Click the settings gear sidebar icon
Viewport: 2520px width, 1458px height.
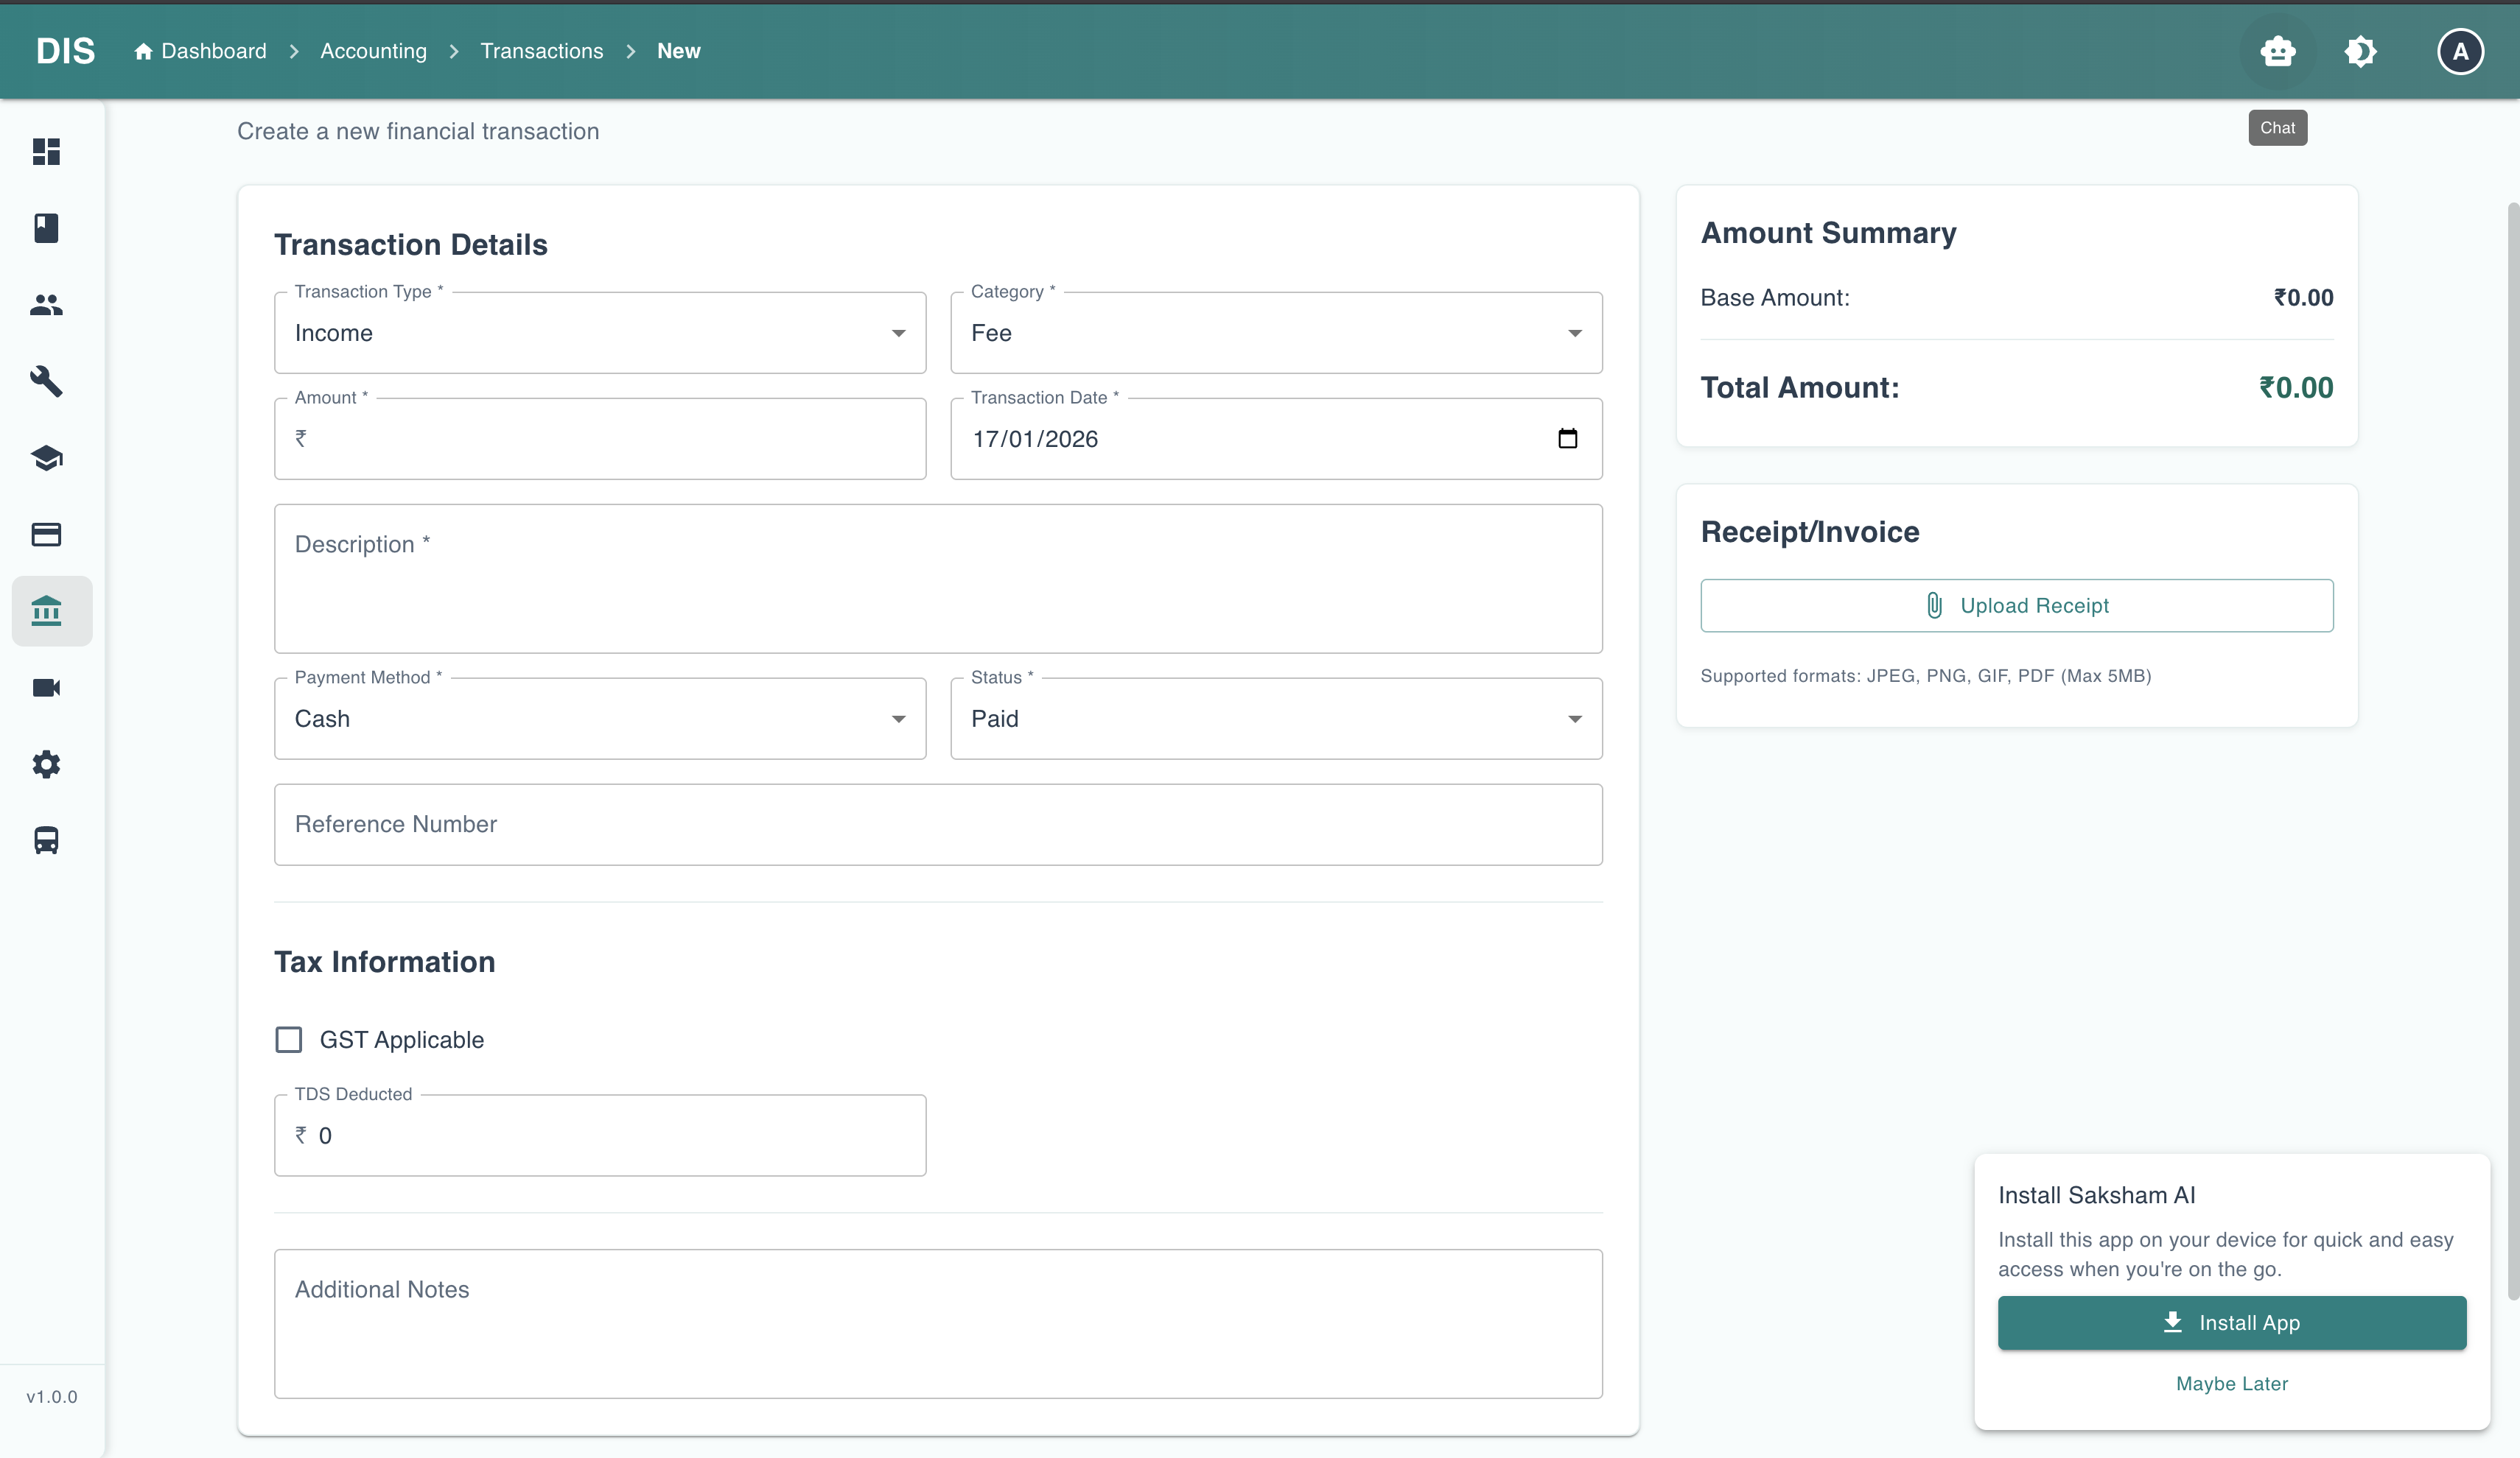click(x=46, y=764)
